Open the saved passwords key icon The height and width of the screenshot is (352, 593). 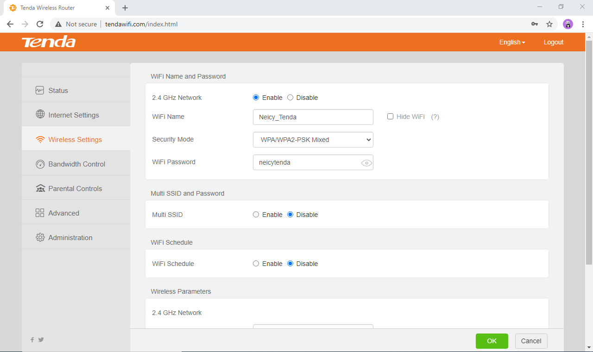point(535,24)
